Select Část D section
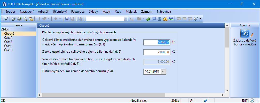 [9, 50]
